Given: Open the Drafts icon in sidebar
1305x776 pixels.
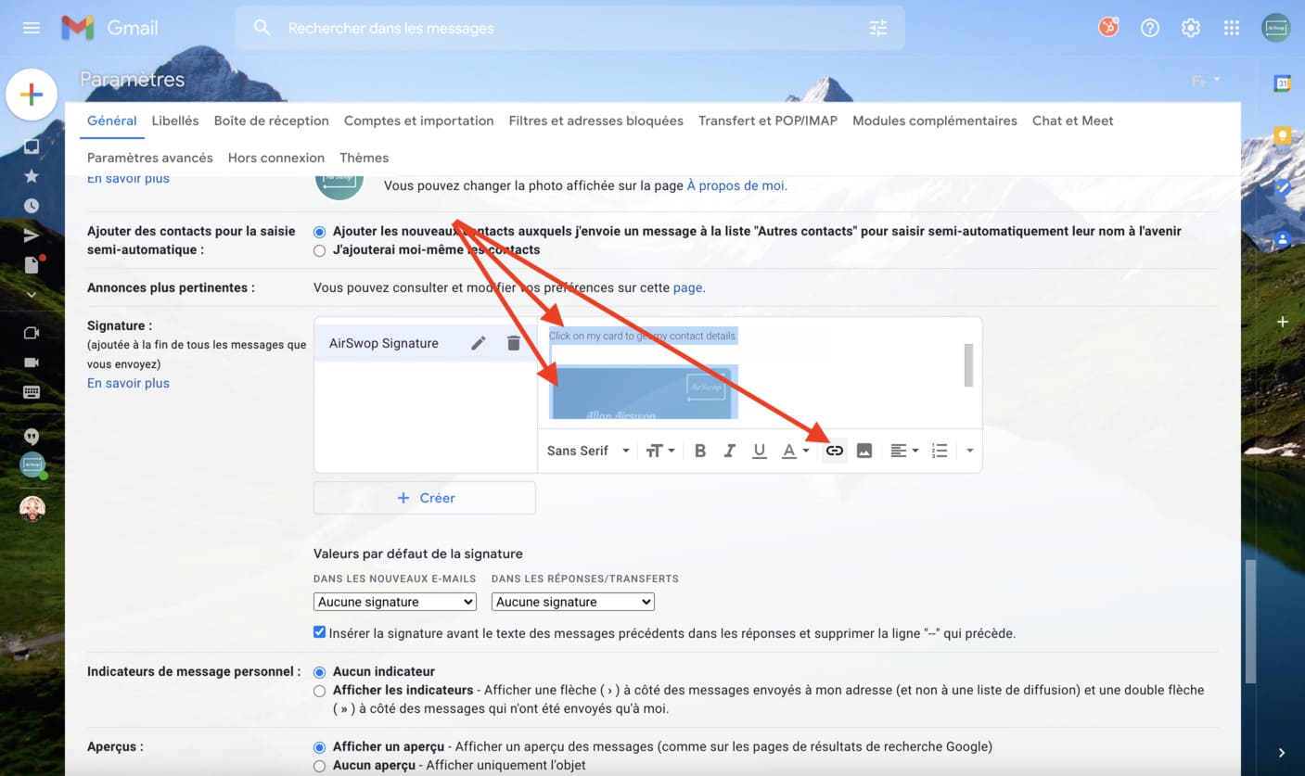Looking at the screenshot, I should pos(32,265).
